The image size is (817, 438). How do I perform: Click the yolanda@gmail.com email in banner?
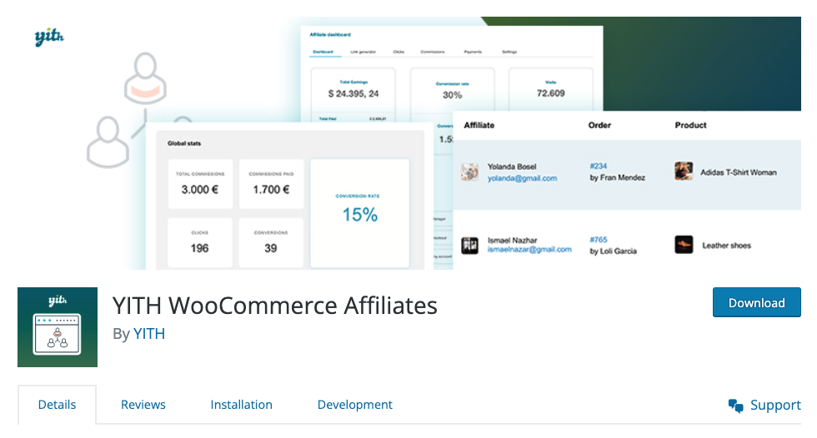(522, 178)
